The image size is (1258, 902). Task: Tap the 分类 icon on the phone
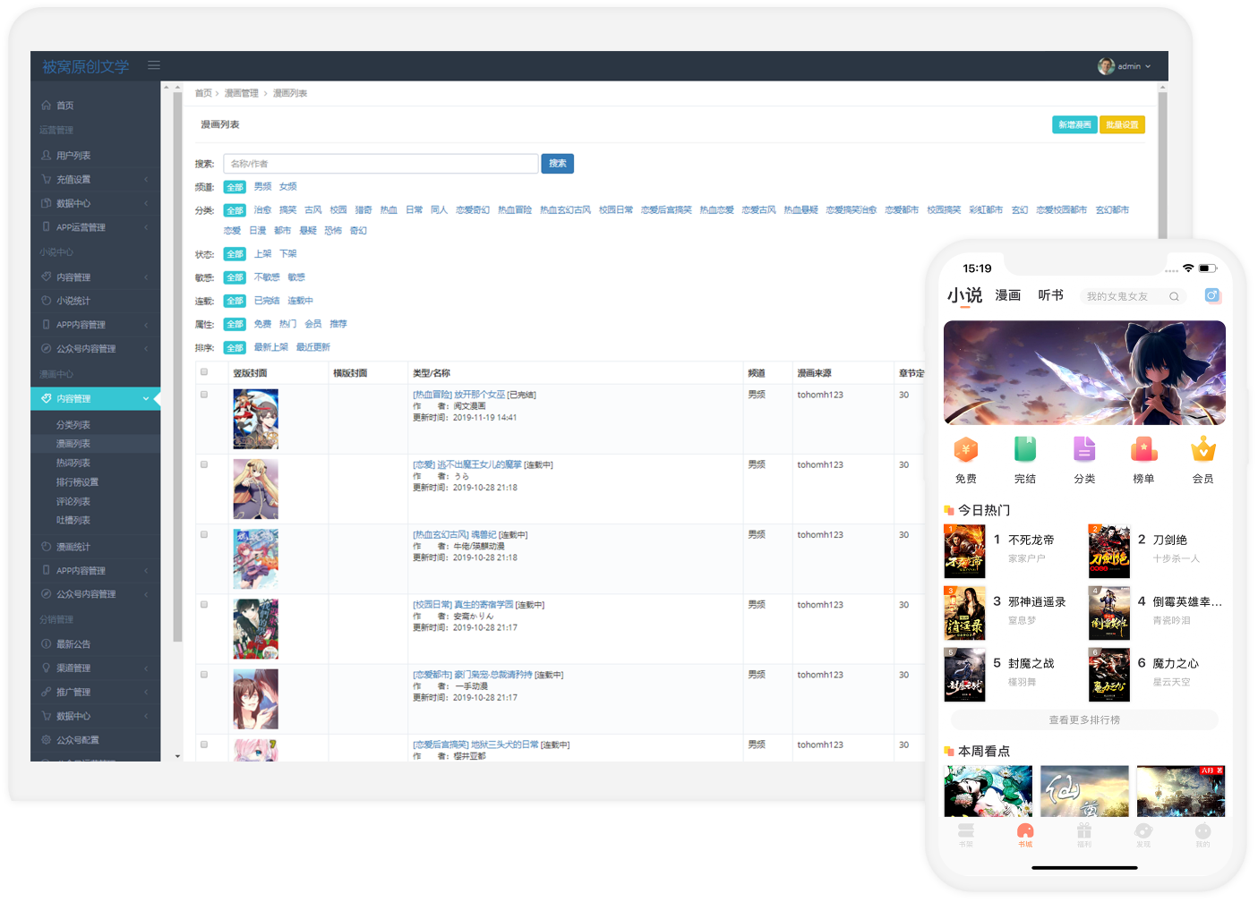1084,449
